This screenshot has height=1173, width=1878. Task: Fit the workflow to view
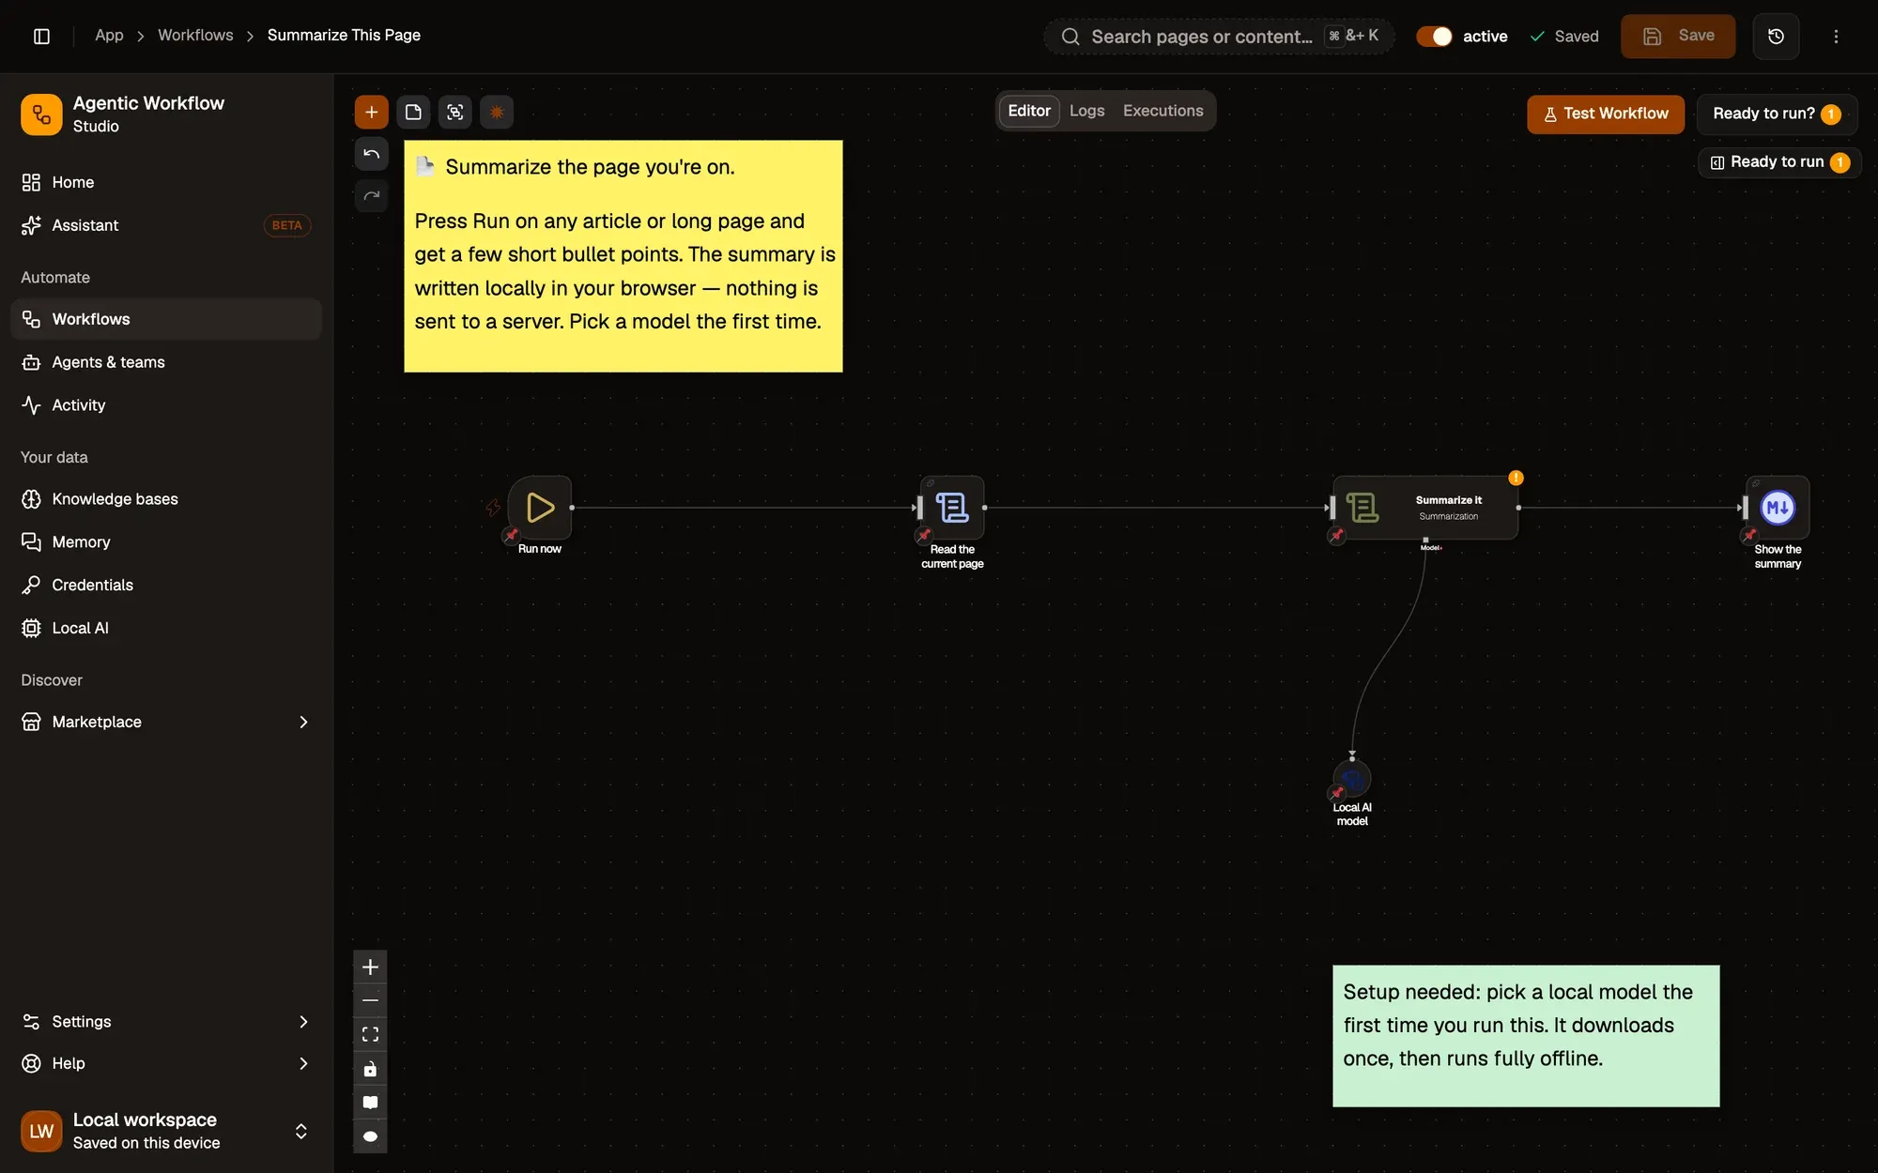(370, 1034)
